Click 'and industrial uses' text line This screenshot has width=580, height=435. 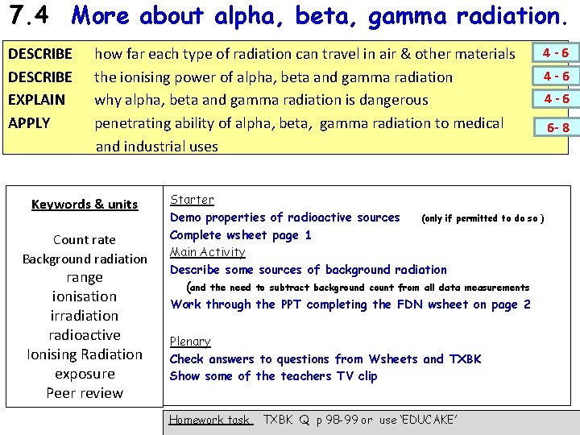157,147
